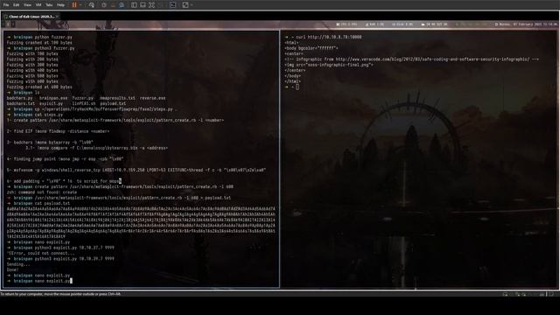Click the message log status bar icon

pos(551,294)
